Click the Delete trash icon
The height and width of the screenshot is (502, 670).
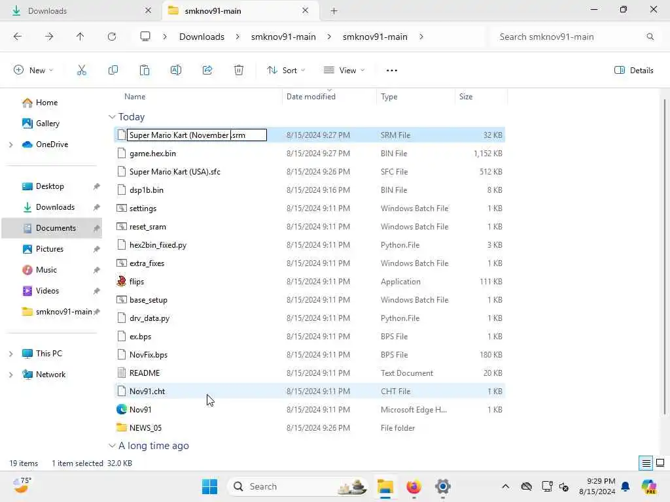pyautogui.click(x=239, y=71)
